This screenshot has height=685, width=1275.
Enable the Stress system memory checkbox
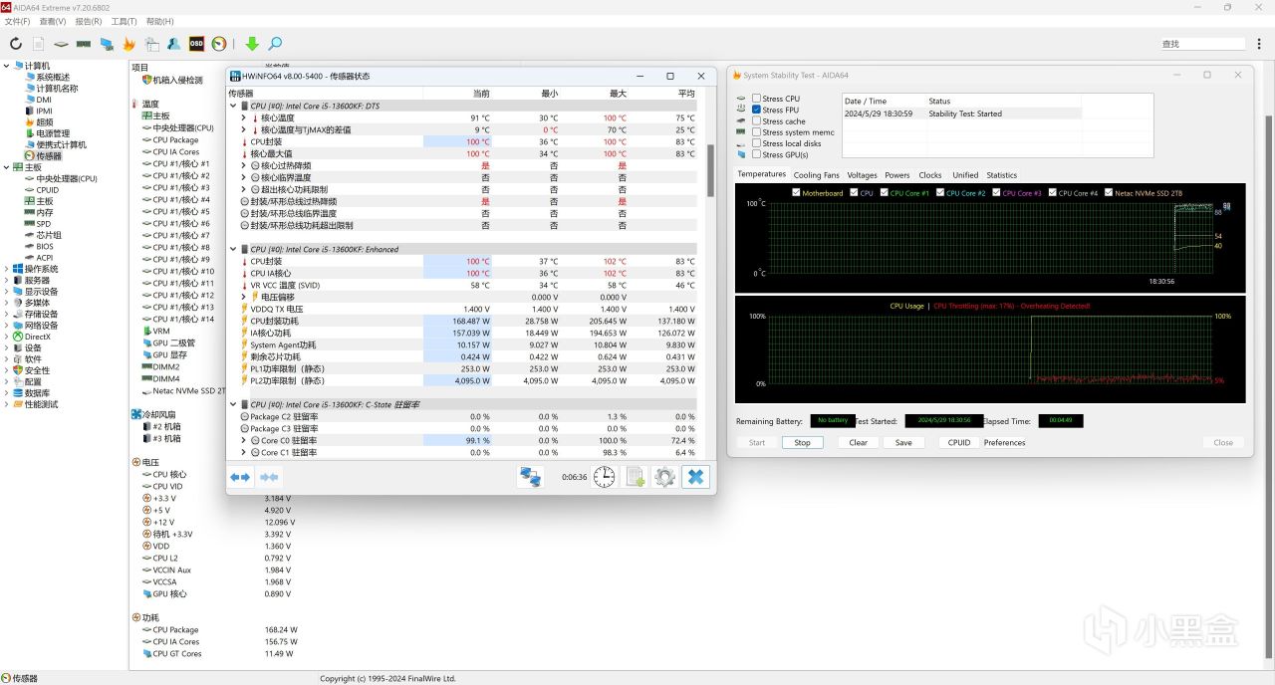757,131
